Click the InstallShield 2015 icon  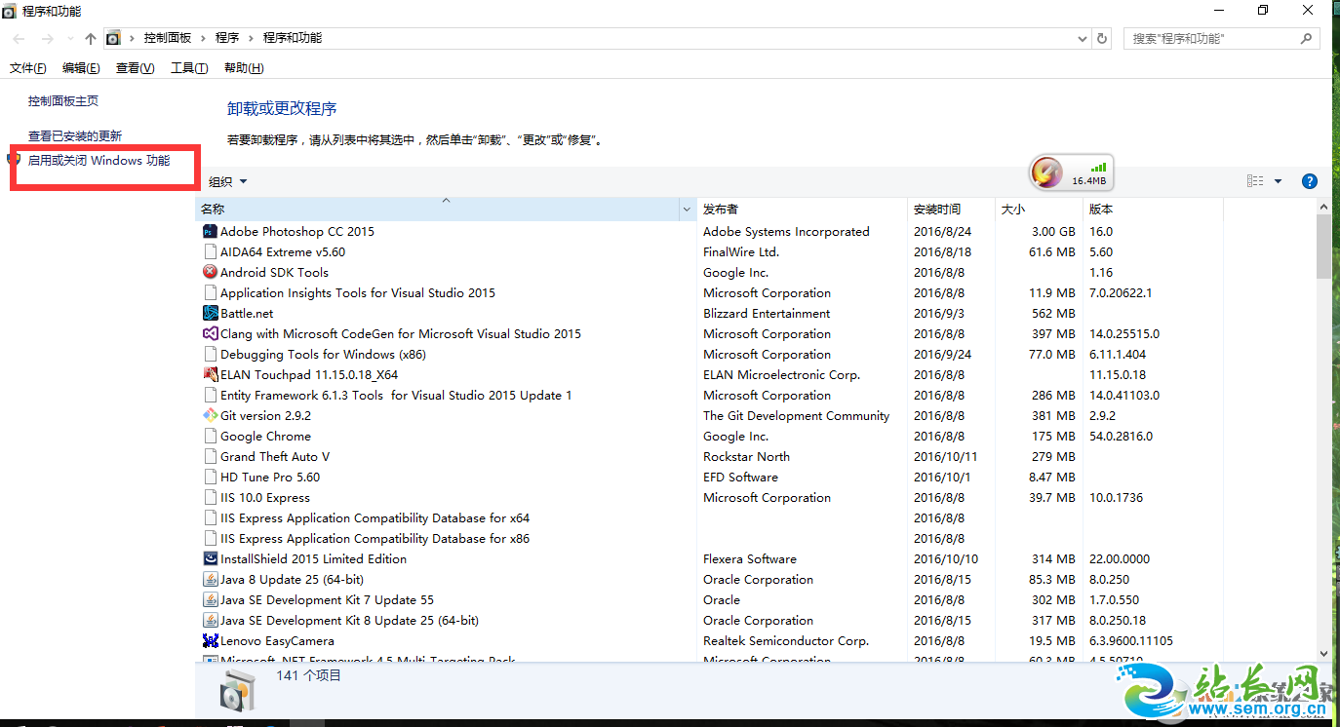(x=210, y=559)
